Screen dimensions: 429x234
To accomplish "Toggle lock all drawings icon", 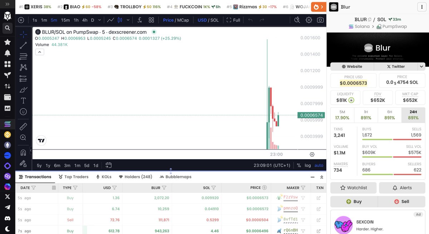I will 23,164.
